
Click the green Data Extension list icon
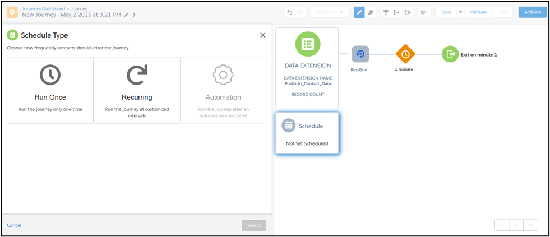308,44
